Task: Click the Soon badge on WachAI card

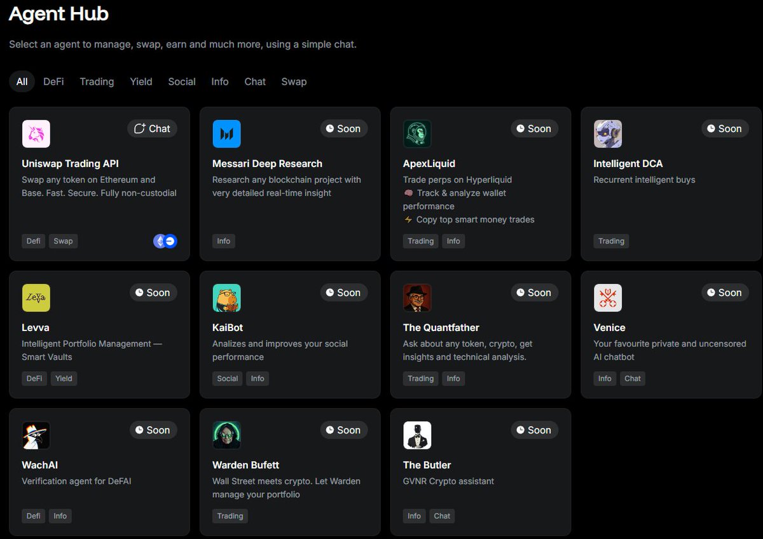Action: [x=153, y=430]
